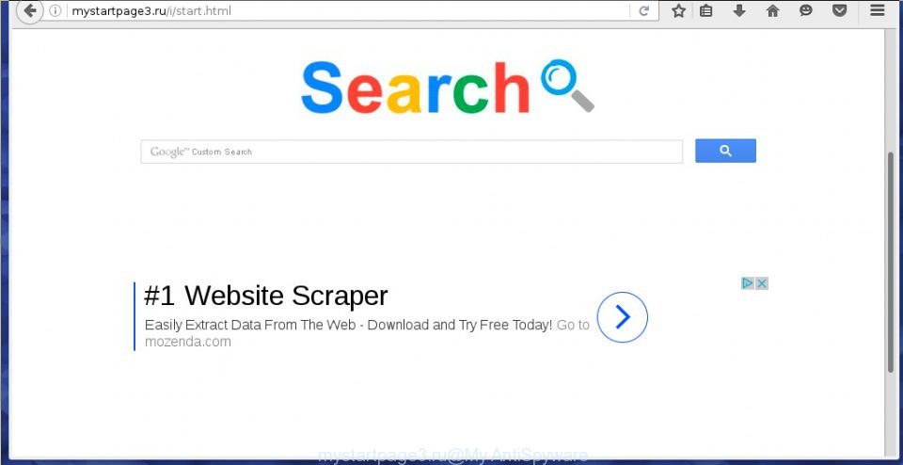Open the Firefox Hello smiley icon
Viewport: 903px width, 465px height.
coord(806,10)
